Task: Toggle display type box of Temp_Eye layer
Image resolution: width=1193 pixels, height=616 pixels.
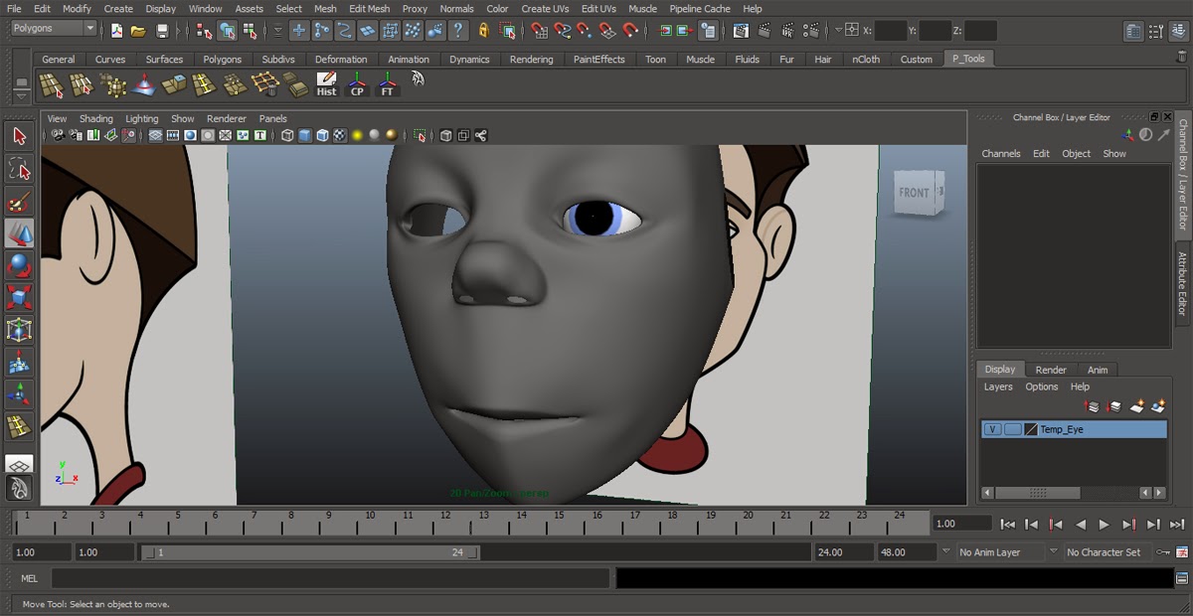Action: click(1012, 429)
